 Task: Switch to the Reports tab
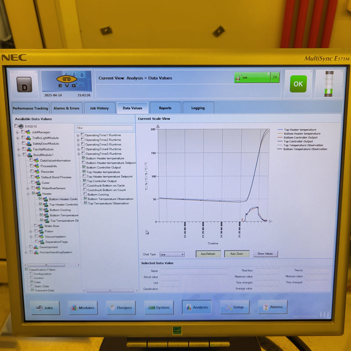[165, 108]
